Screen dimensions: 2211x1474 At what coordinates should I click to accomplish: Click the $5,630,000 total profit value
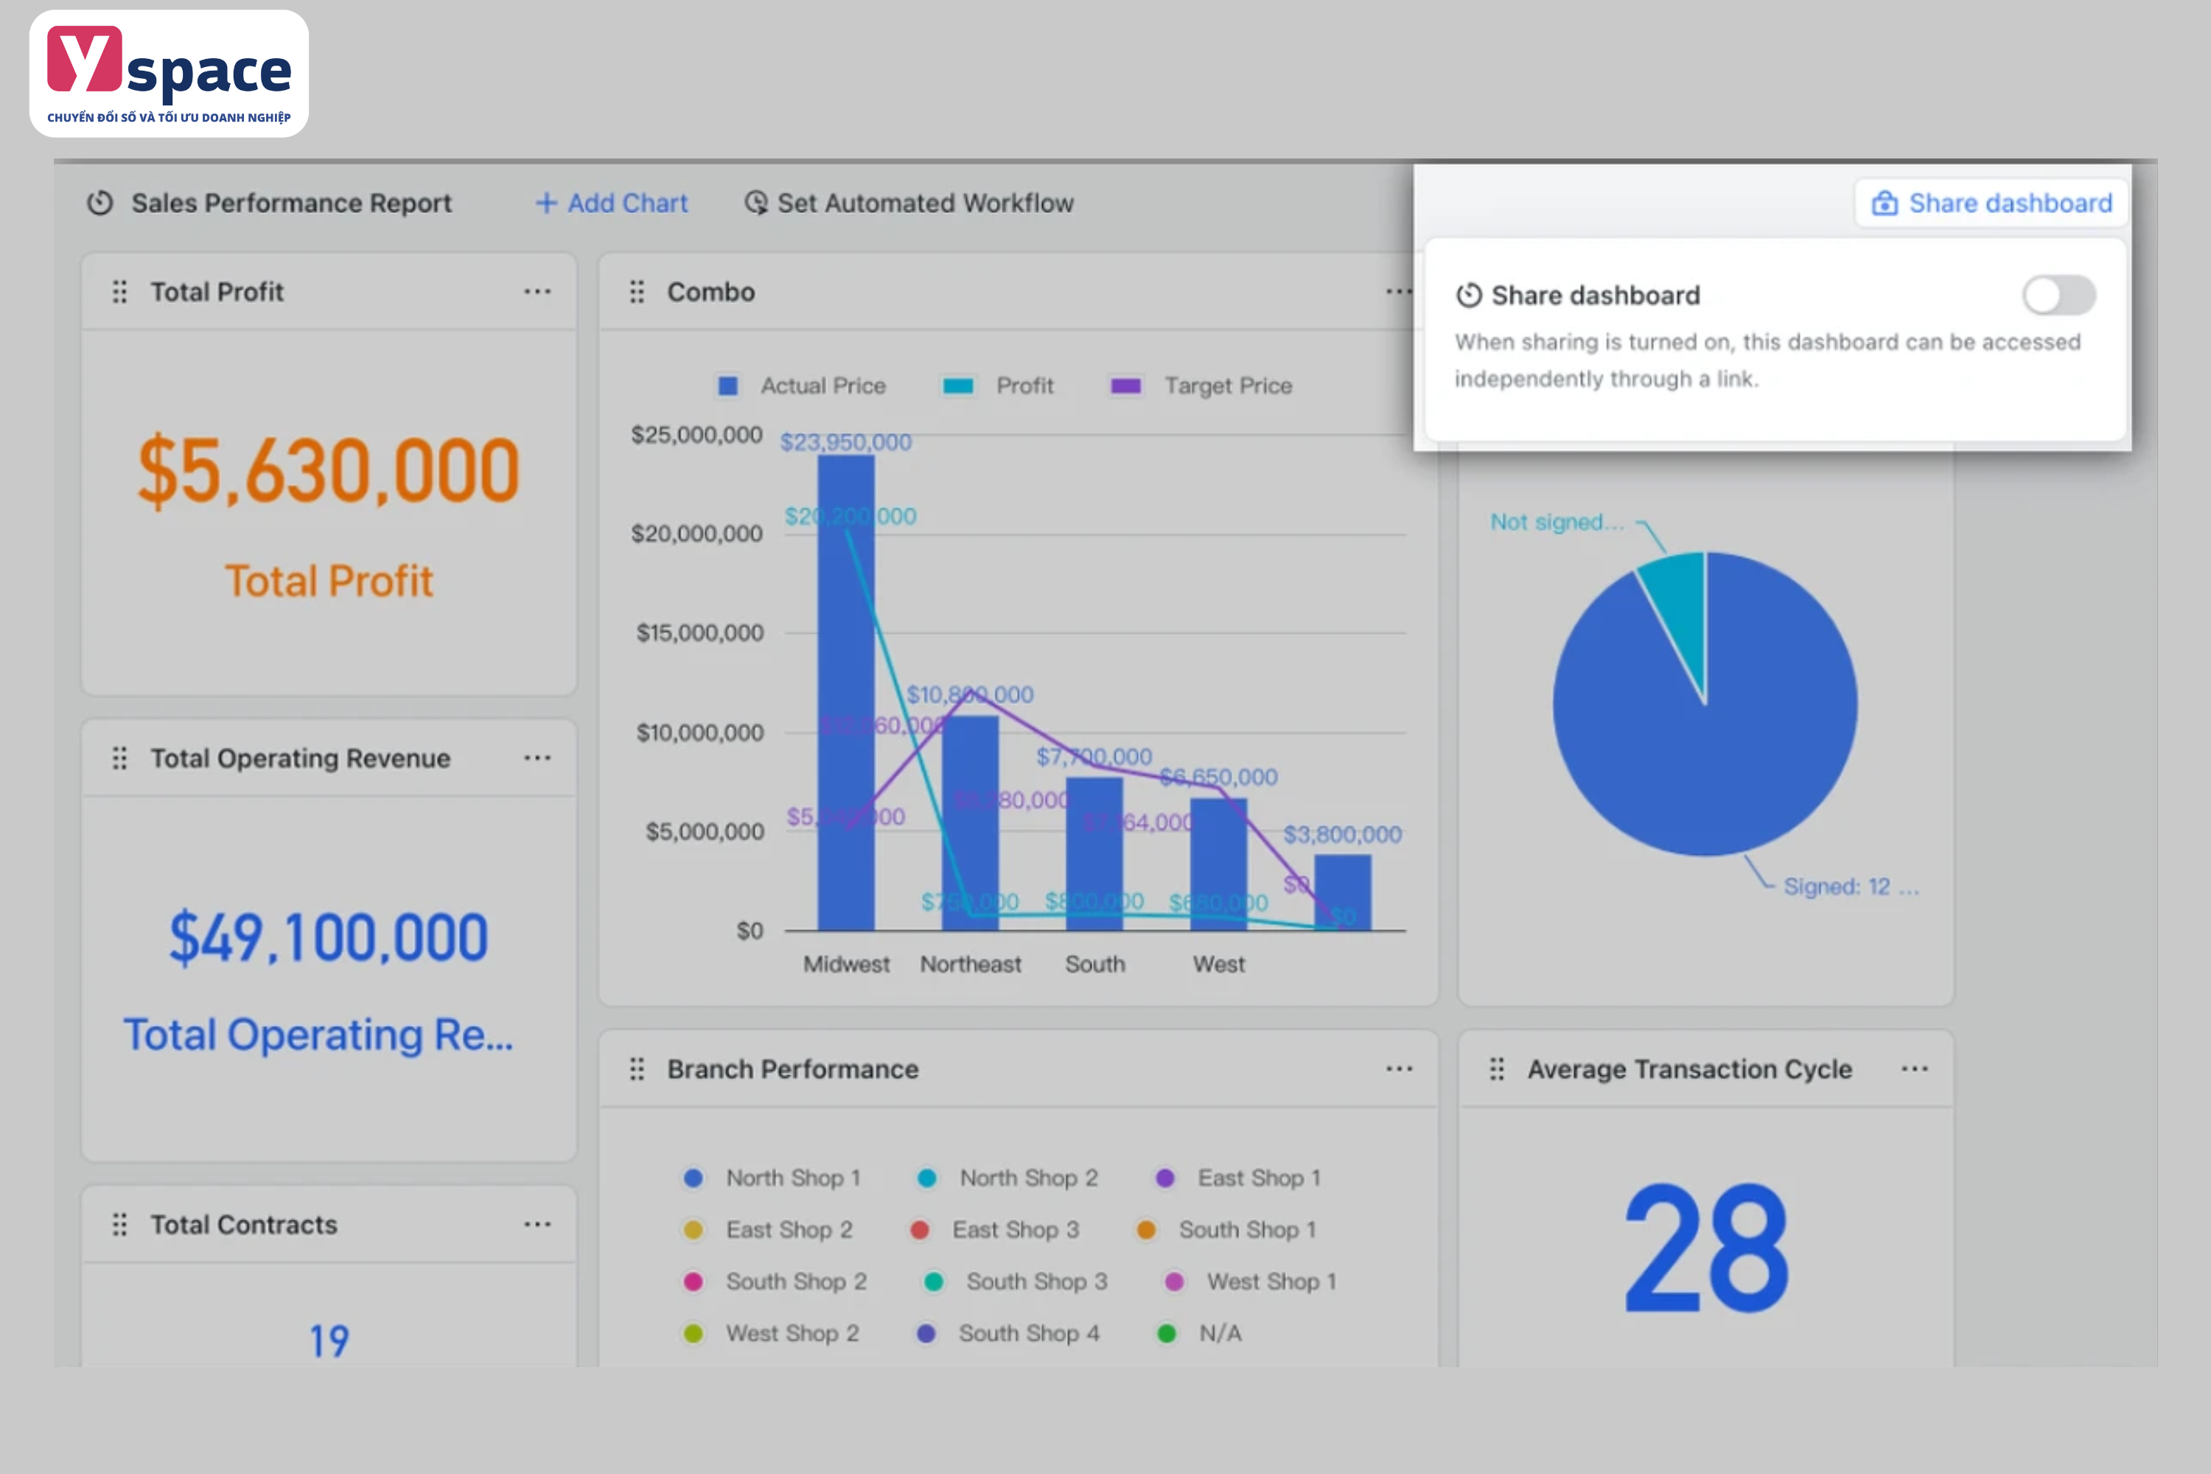(x=328, y=470)
